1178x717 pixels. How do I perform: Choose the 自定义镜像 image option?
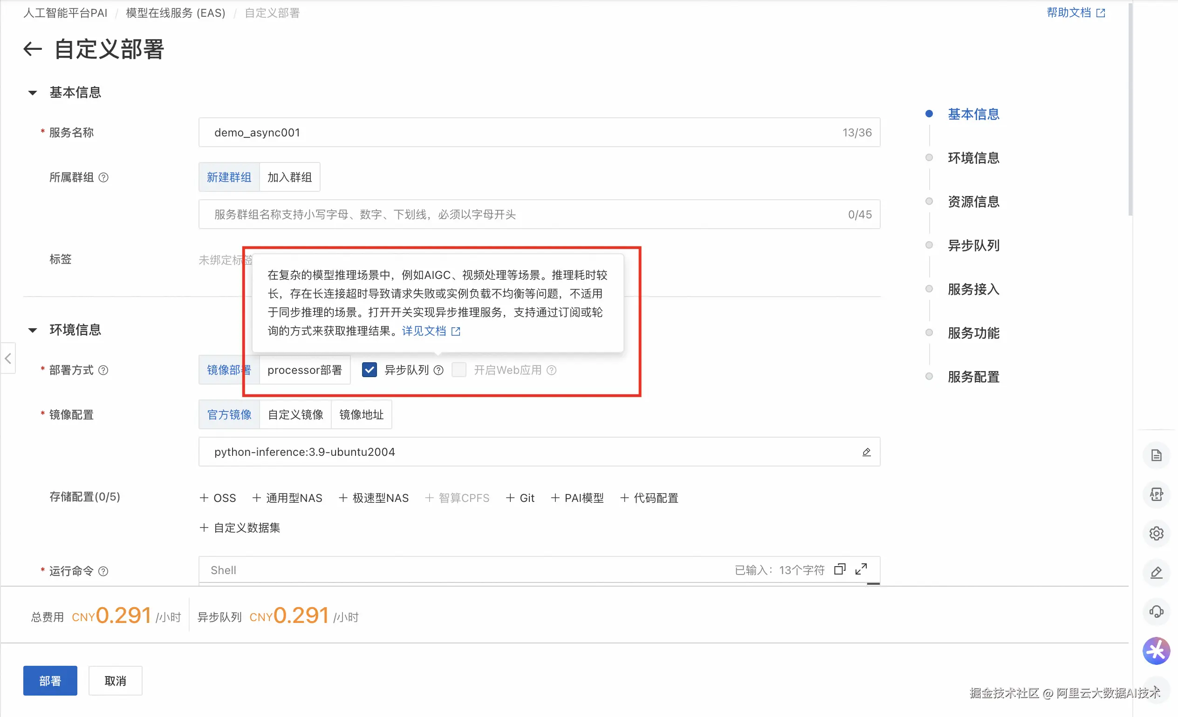[295, 415]
